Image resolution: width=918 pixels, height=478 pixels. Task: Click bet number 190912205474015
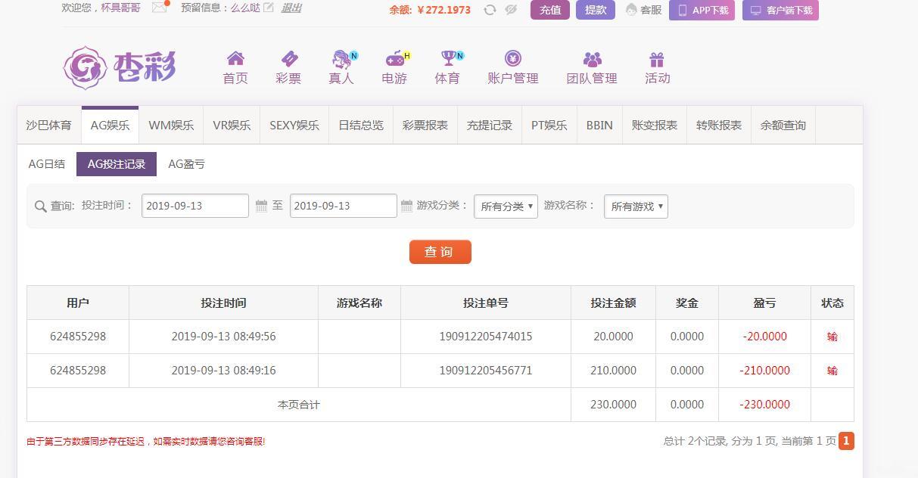486,337
